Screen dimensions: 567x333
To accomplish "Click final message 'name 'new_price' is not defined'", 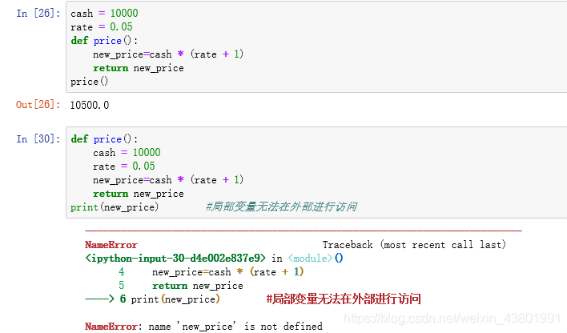I will click(235, 326).
